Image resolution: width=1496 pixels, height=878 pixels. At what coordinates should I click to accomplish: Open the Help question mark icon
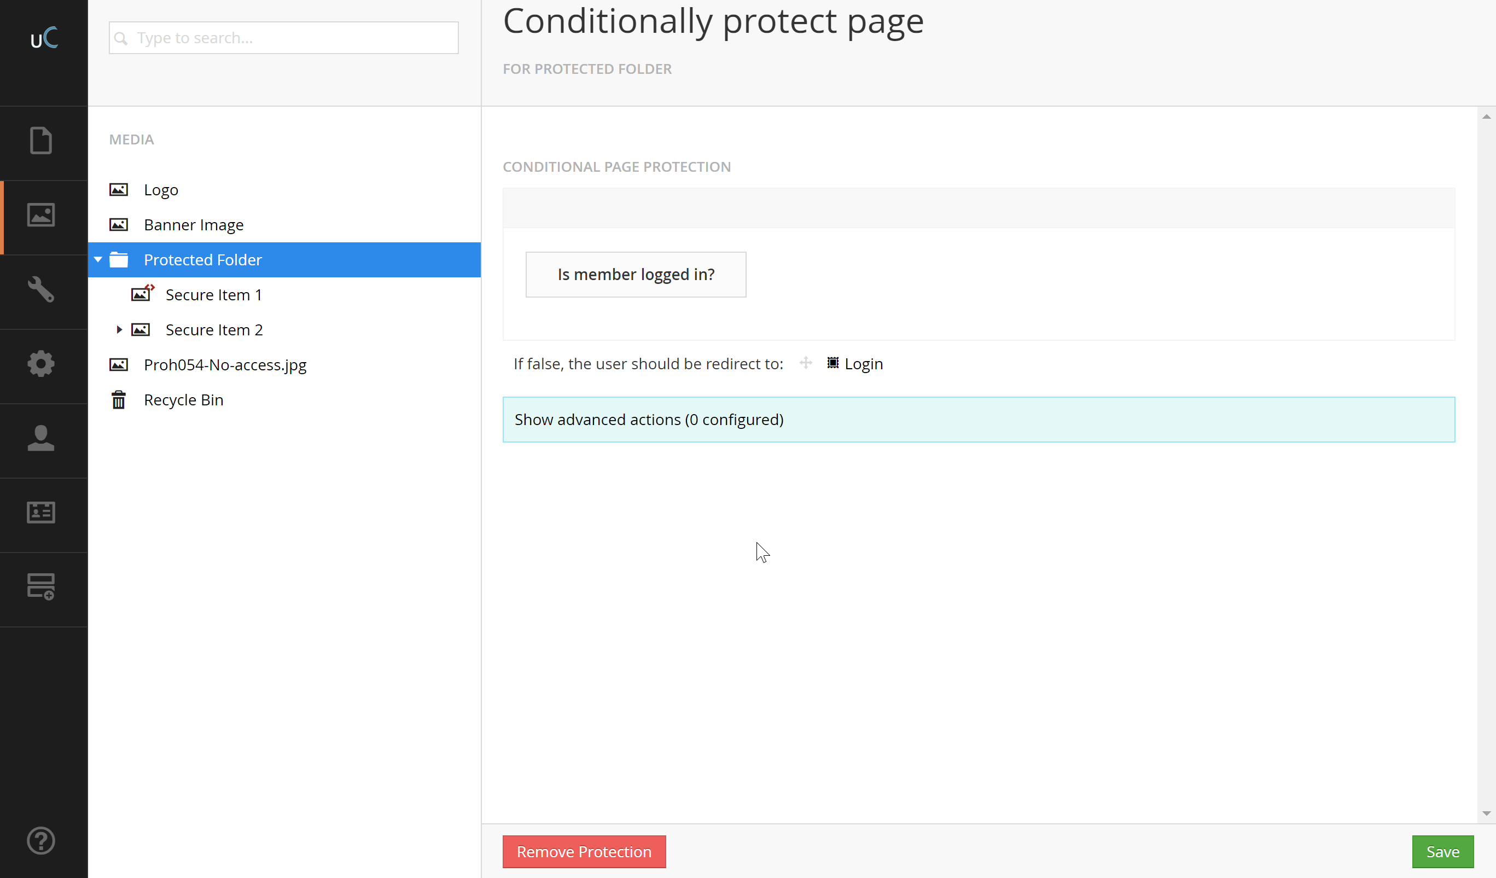point(41,841)
